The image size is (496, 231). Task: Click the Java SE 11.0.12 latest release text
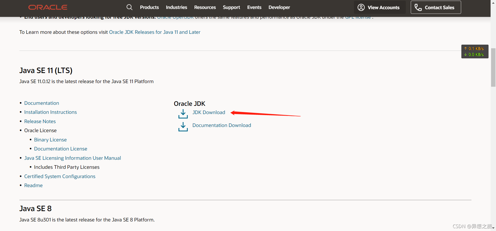[86, 81]
